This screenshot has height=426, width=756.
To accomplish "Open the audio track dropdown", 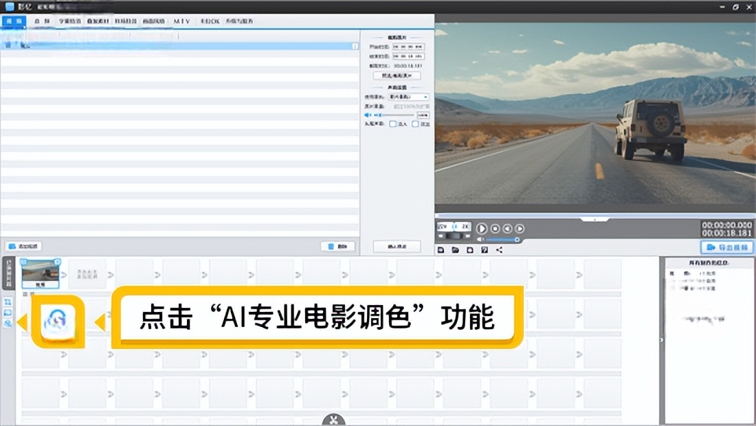I will point(408,97).
